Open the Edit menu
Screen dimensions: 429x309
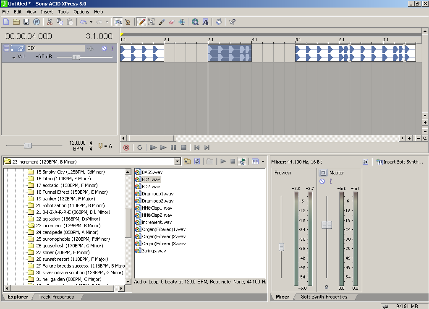[x=18, y=12]
